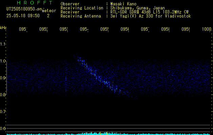Click the meteor count label
Image resolution: width=213 pixels, height=135 pixels.
(49, 11)
